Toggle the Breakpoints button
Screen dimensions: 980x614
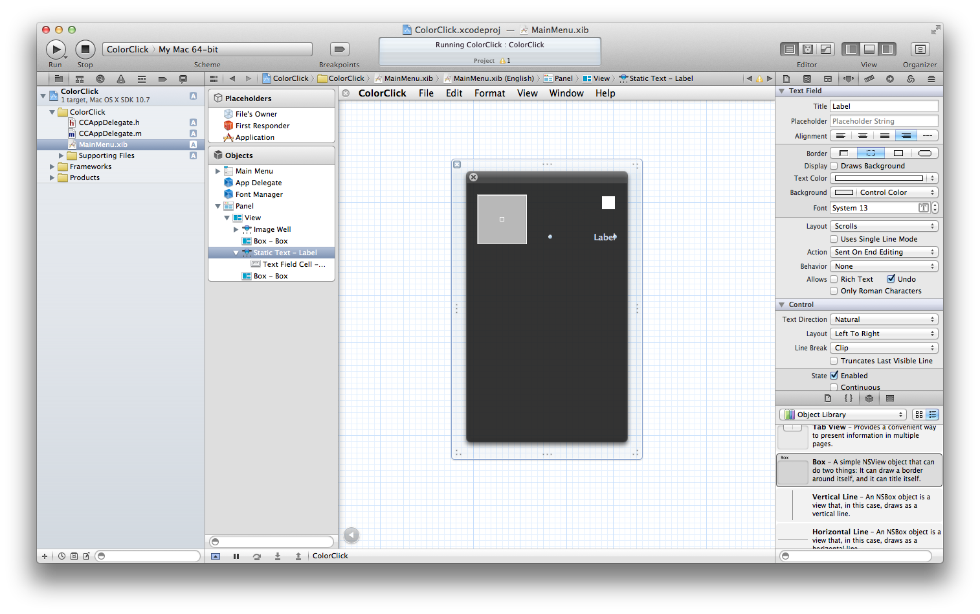340,49
